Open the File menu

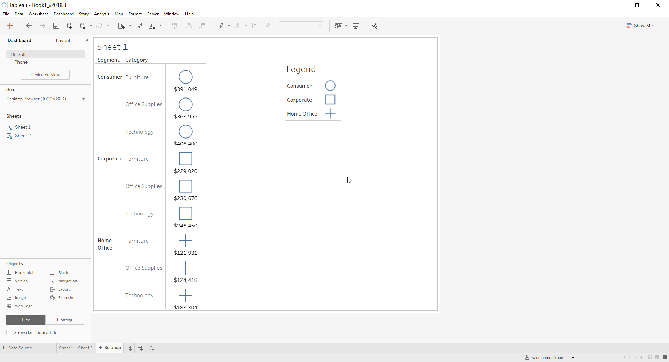(x=6, y=14)
